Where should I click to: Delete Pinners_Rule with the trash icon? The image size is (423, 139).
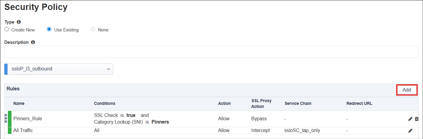(417, 119)
